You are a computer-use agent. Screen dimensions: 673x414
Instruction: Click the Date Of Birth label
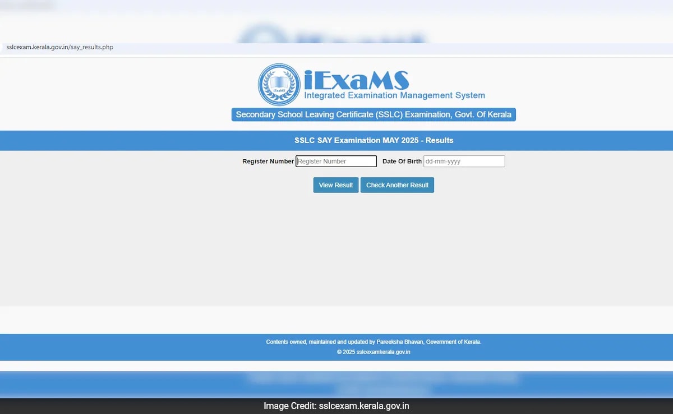(402, 162)
